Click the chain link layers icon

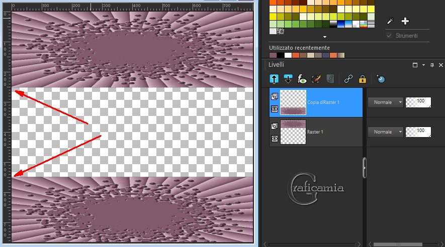pos(348,79)
